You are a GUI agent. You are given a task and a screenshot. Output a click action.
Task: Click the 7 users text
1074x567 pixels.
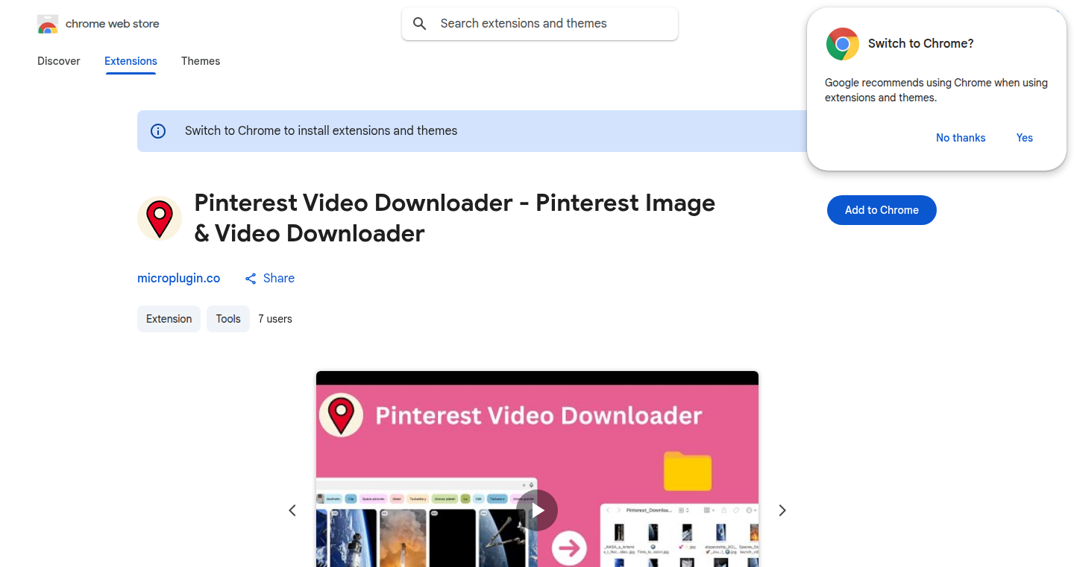coord(275,319)
